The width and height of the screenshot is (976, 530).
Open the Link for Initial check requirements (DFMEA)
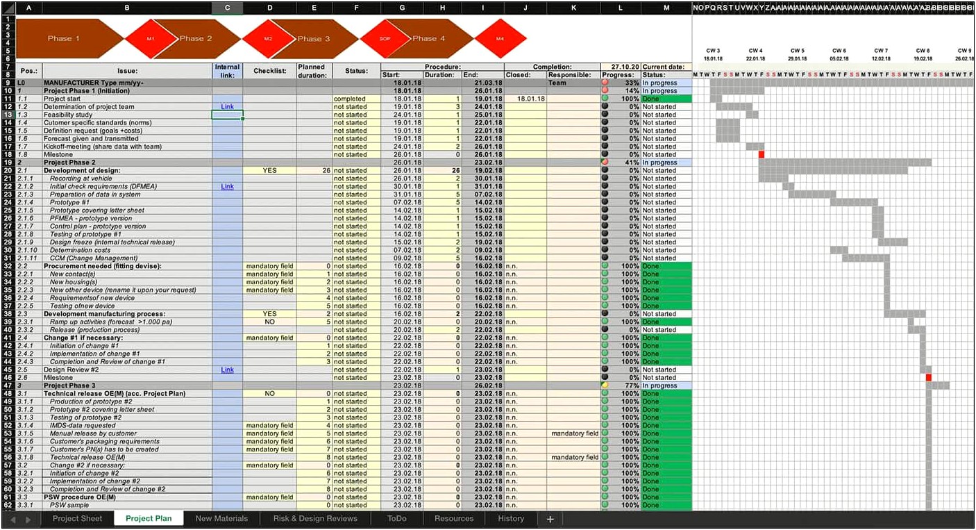click(227, 187)
